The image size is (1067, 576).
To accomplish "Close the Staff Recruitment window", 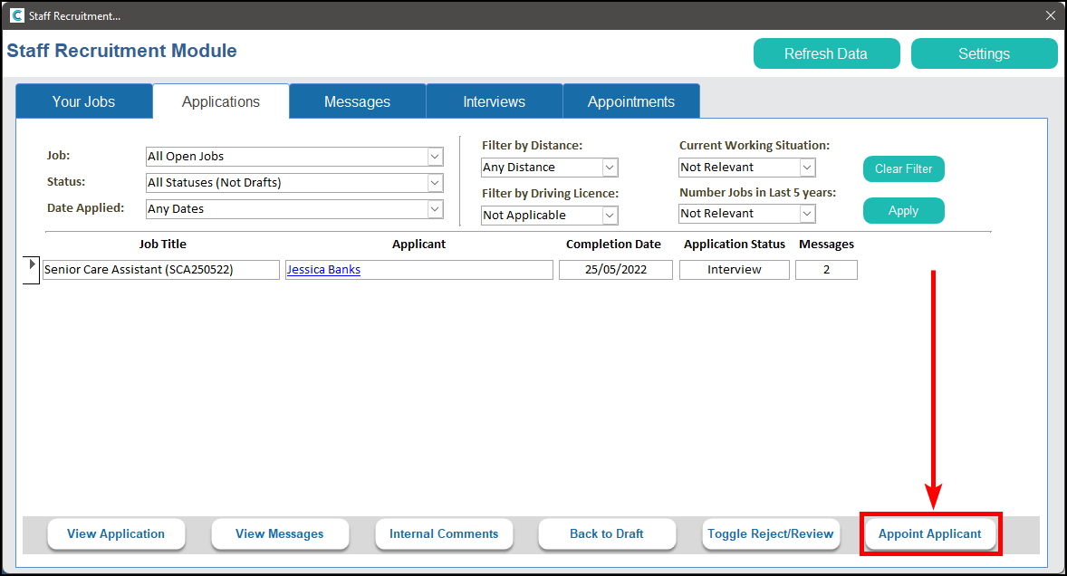I will pos(1051,15).
